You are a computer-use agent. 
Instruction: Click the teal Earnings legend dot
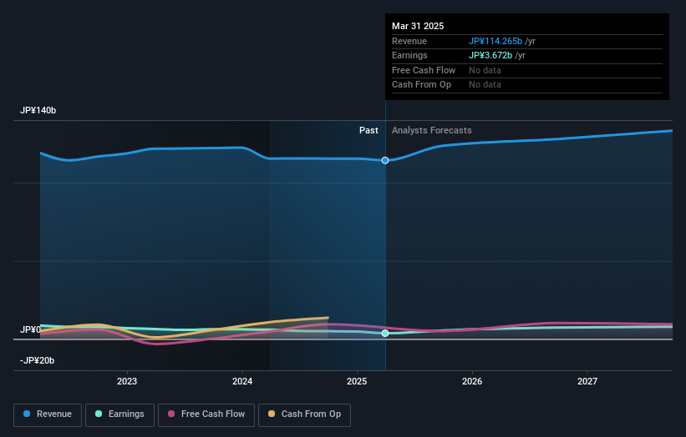99,414
